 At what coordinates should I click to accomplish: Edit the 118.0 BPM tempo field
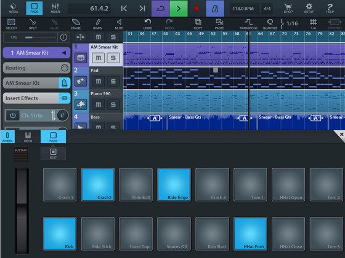[x=243, y=9]
